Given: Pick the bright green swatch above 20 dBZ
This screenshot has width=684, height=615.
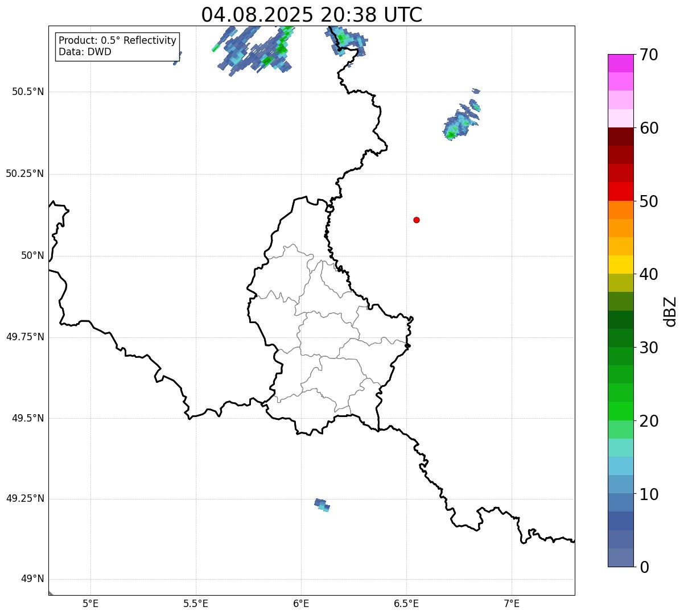Looking at the screenshot, I should 624,411.
